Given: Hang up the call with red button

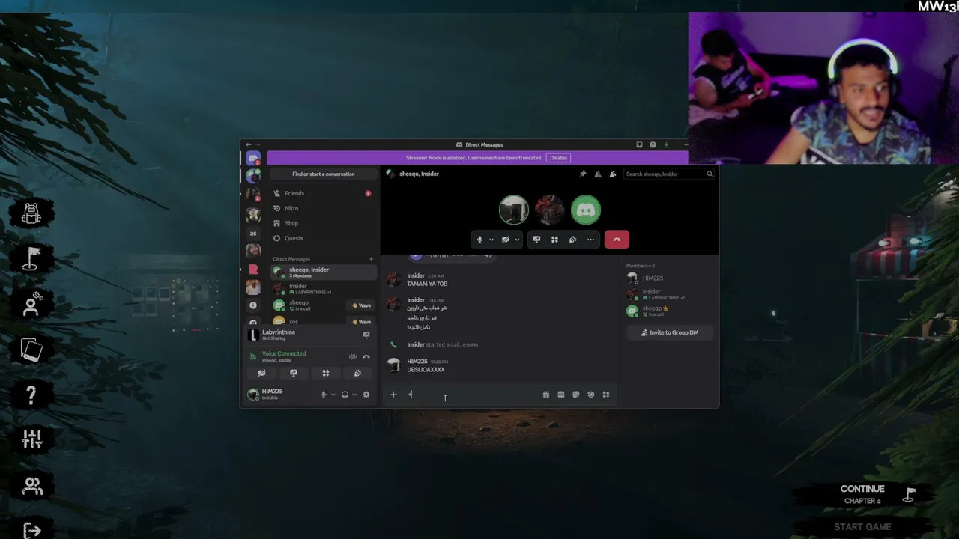Looking at the screenshot, I should [617, 240].
